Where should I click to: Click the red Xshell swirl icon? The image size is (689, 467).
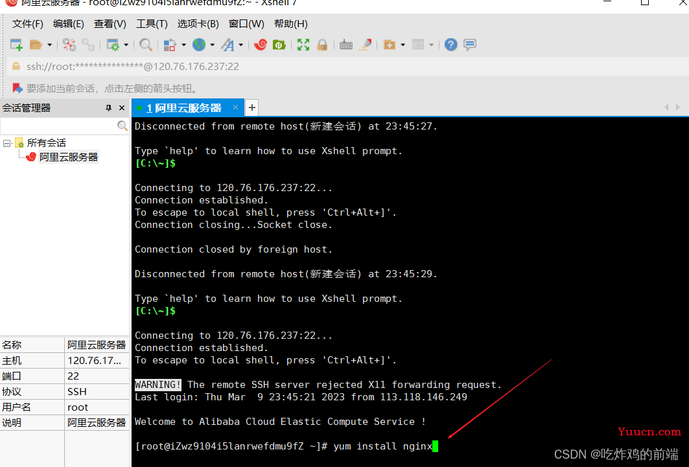tap(260, 44)
